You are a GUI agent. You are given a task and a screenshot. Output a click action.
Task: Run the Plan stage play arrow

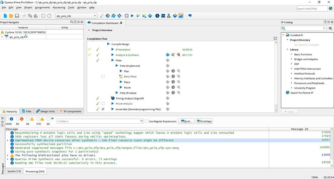(121, 71)
